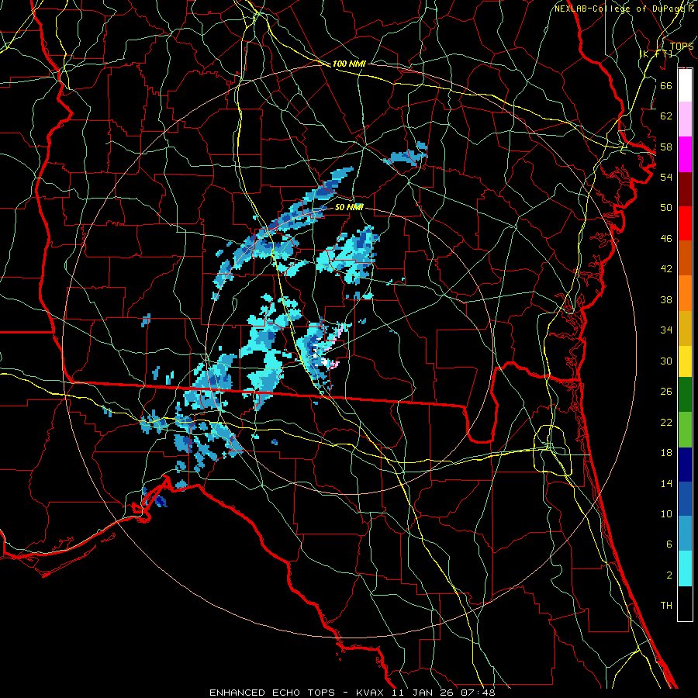Click the magenta legend swatch near 58
The image size is (698, 698).
point(685,154)
